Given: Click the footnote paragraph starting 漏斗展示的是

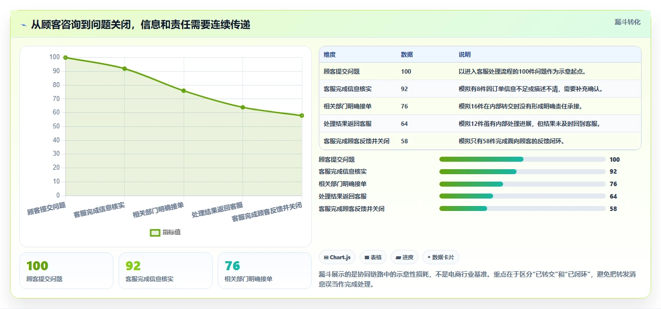Looking at the screenshot, I should 477,280.
